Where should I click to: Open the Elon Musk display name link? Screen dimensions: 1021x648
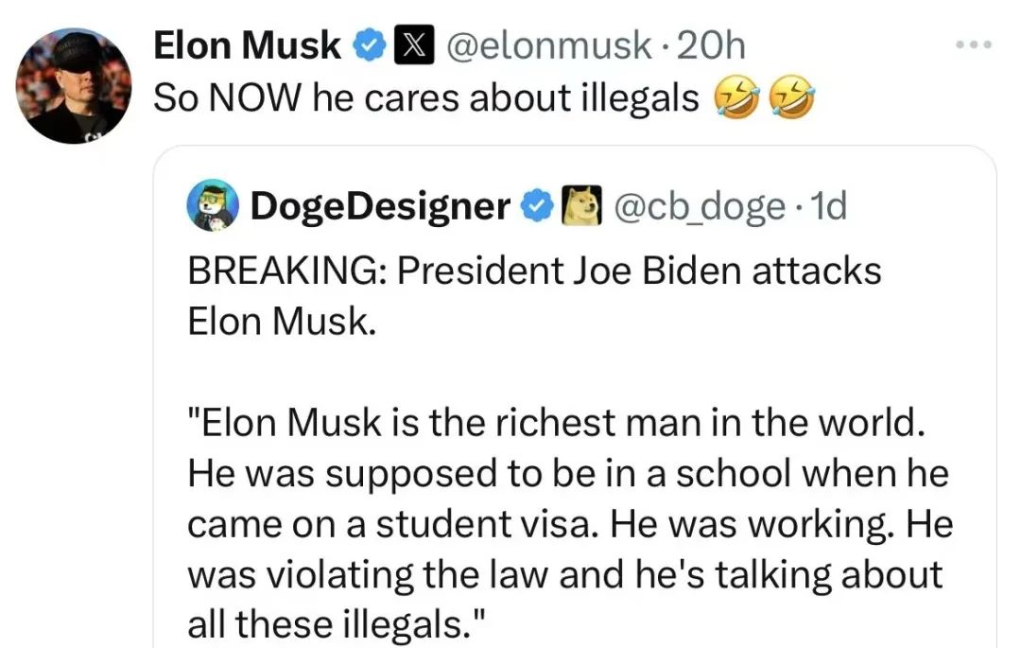[247, 45]
